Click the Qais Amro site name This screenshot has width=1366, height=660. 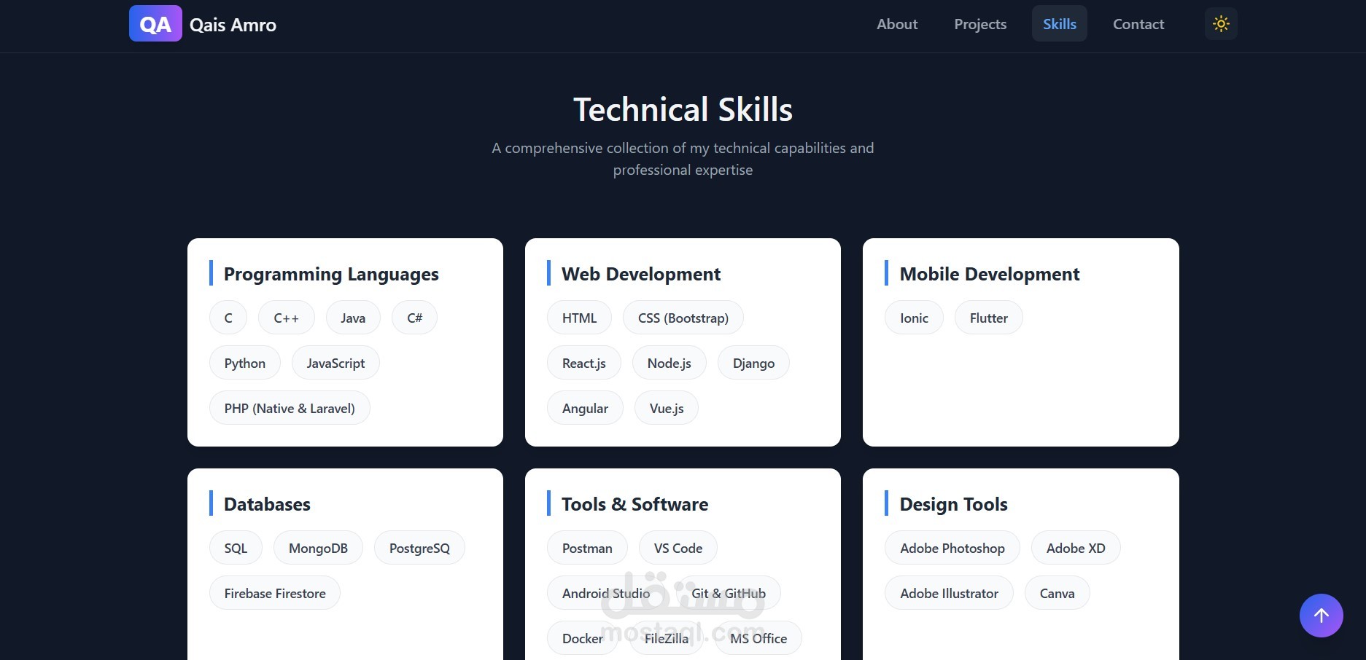233,25
